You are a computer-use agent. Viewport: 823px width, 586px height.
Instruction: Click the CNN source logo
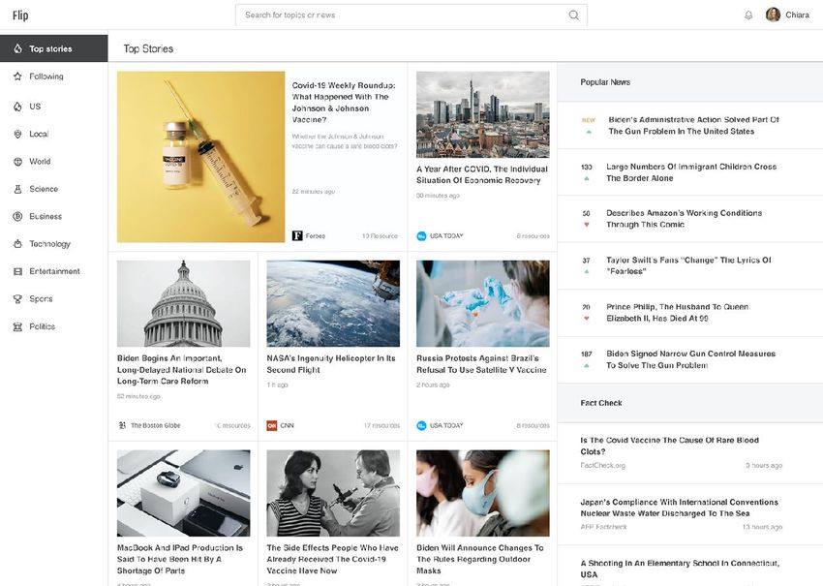(x=271, y=425)
